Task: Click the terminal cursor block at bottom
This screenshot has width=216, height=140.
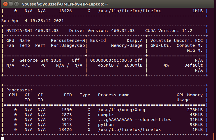Action: tap(3, 138)
